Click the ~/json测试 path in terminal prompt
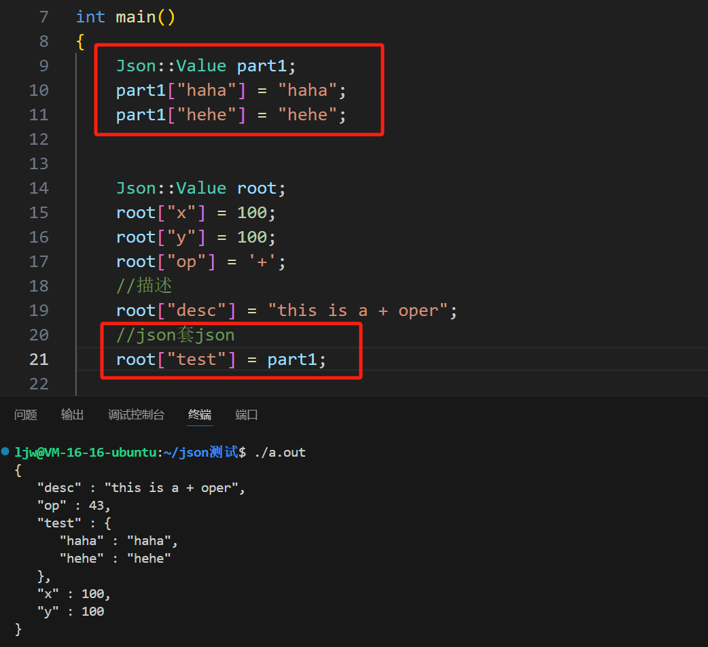This screenshot has width=708, height=647. click(x=200, y=452)
